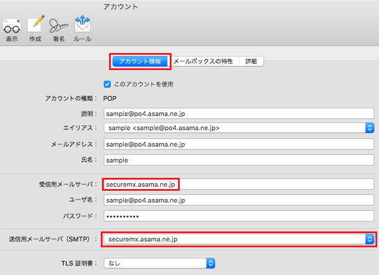Click the メールアドレス input field
Screen dimensions: 379x275
239,144
